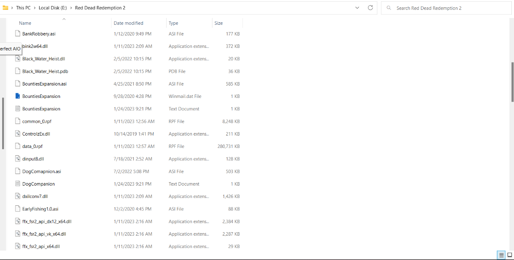Switch to large icons view in status bar
Image resolution: width=514 pixels, height=260 pixels.
(509, 255)
